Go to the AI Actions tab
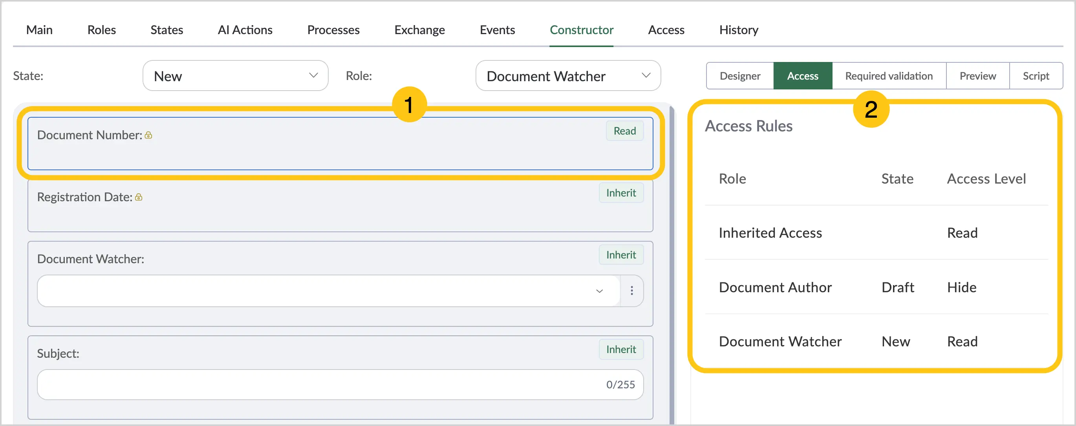The width and height of the screenshot is (1076, 426). tap(245, 30)
